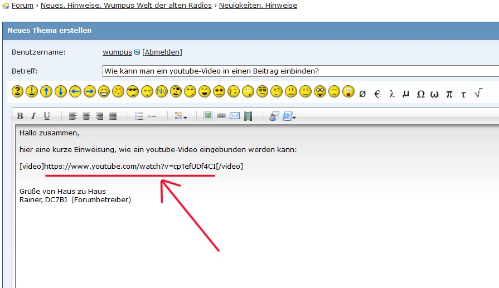Insert the square root symbol

pos(478,93)
